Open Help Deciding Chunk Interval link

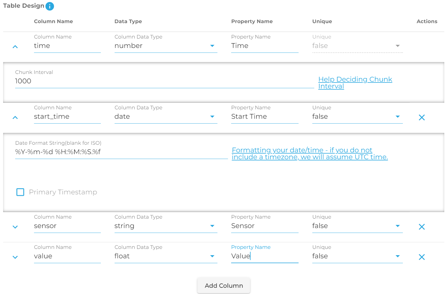click(x=355, y=82)
